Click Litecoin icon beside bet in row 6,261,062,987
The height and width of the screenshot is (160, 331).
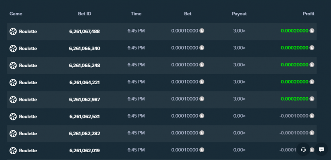coord(202,99)
